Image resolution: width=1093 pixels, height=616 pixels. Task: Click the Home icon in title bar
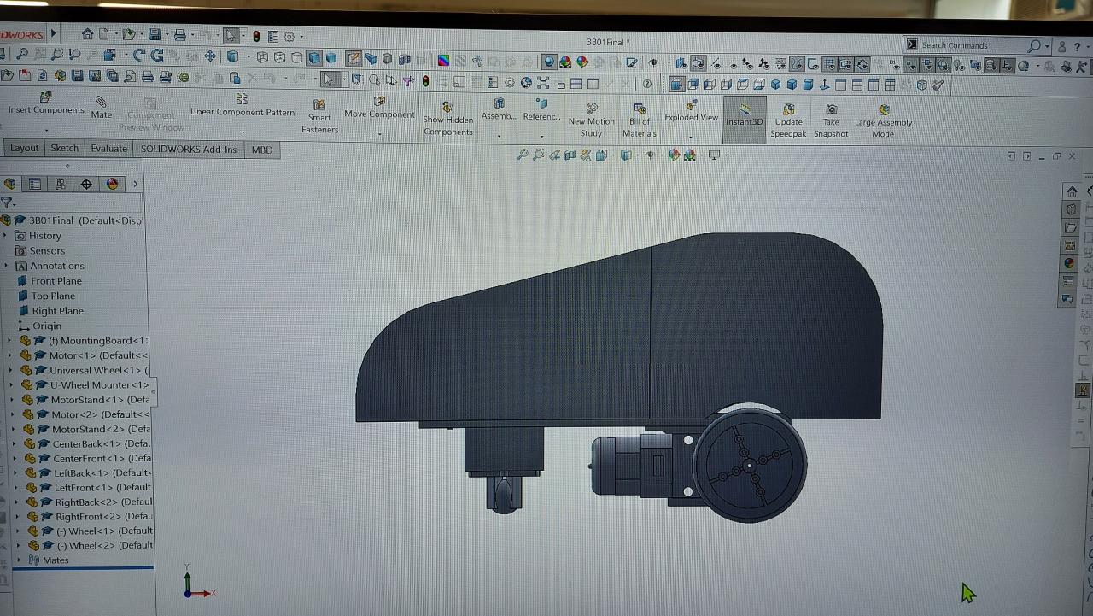pyautogui.click(x=87, y=35)
